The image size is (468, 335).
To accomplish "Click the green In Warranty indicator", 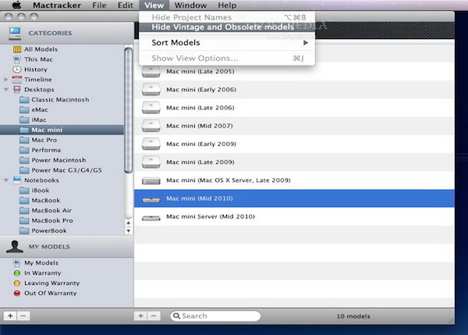I will [x=17, y=273].
